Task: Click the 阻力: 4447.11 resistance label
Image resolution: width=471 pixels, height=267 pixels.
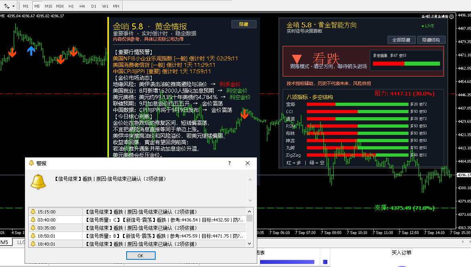Action: pyautogui.click(x=404, y=93)
